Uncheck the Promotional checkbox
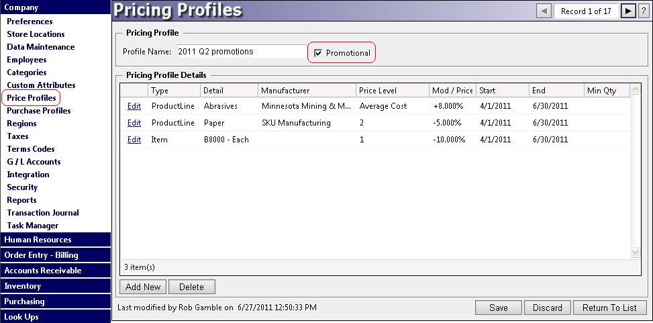Image resolution: width=653 pixels, height=323 pixels. tap(318, 53)
